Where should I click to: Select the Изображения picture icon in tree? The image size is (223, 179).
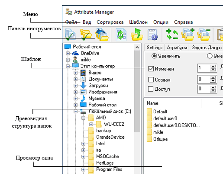(x=83, y=92)
